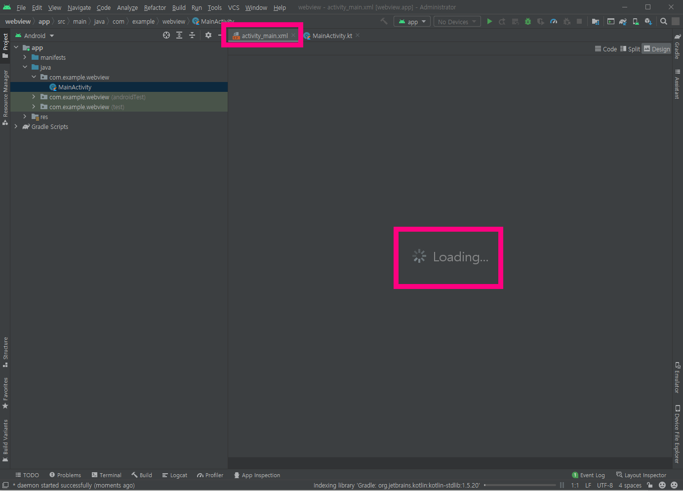Open the app run configuration dropdown
Screen dimensions: 683x491
[412, 22]
